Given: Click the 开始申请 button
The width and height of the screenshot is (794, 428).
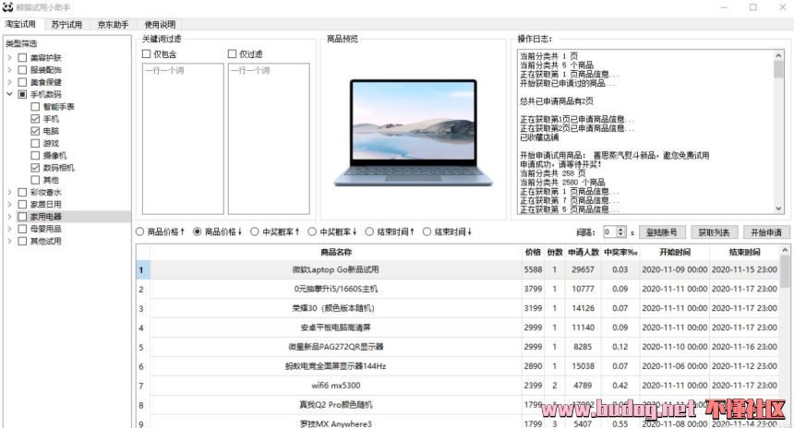Looking at the screenshot, I should click(x=766, y=232).
